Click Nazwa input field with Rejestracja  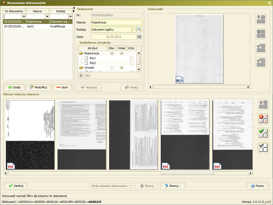click(116, 22)
